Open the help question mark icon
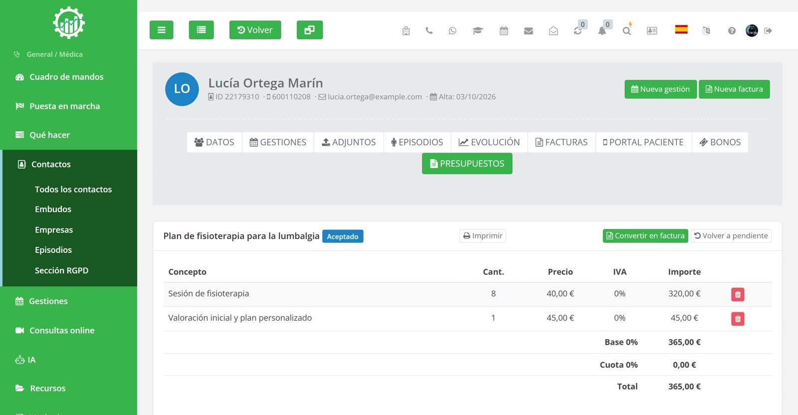798x415 pixels. tap(732, 31)
